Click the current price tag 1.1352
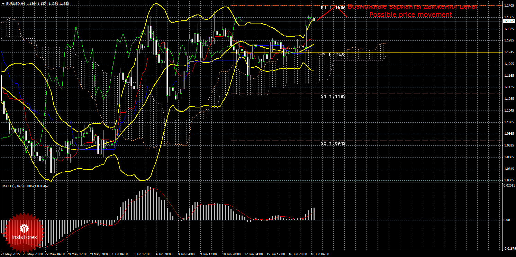The image size is (516, 257). point(509,21)
